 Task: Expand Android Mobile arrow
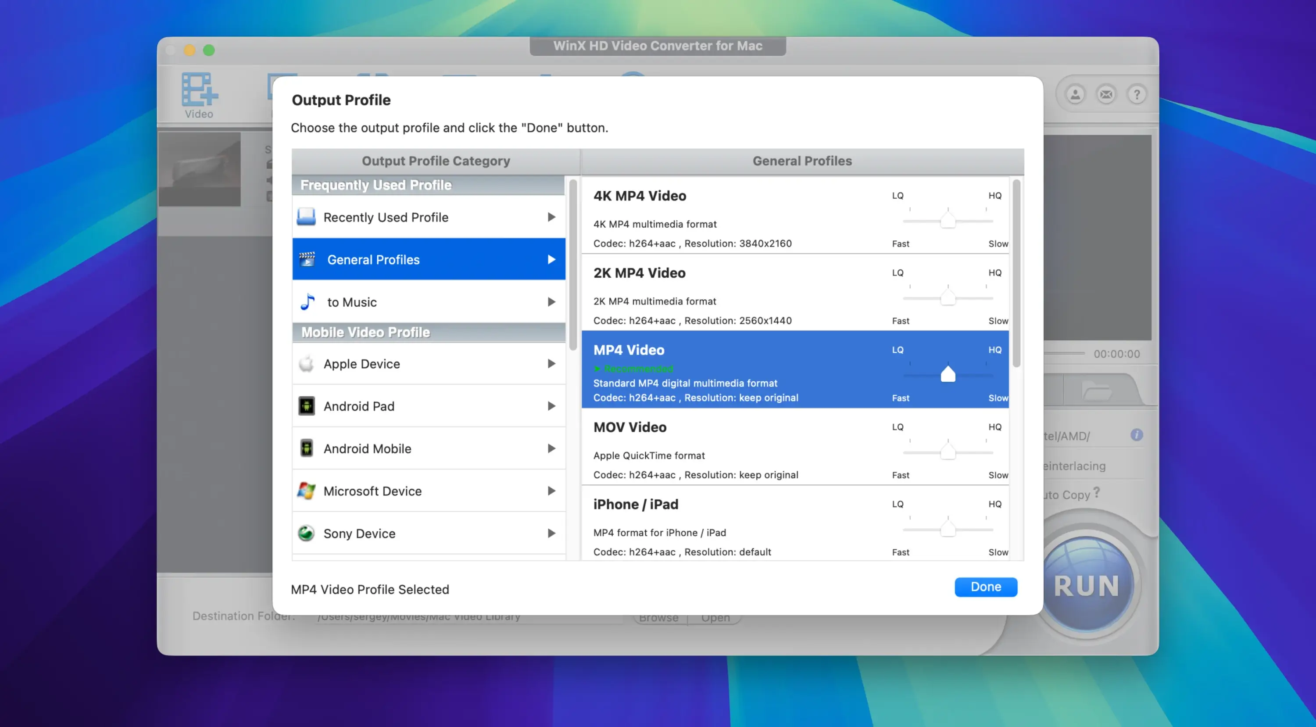(551, 448)
